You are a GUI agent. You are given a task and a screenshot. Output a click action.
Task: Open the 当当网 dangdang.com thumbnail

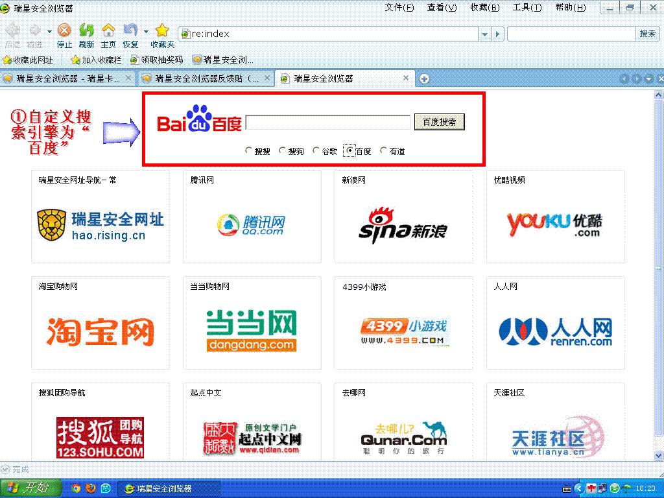(x=252, y=323)
